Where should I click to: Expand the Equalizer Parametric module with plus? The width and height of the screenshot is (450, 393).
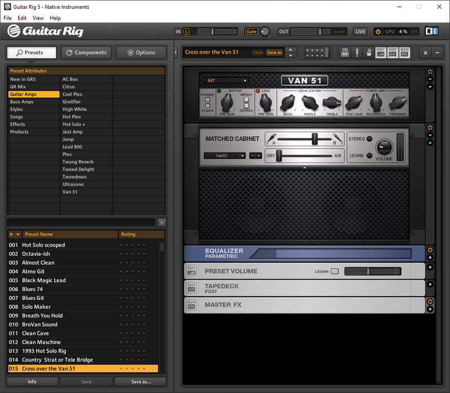pyautogui.click(x=430, y=258)
